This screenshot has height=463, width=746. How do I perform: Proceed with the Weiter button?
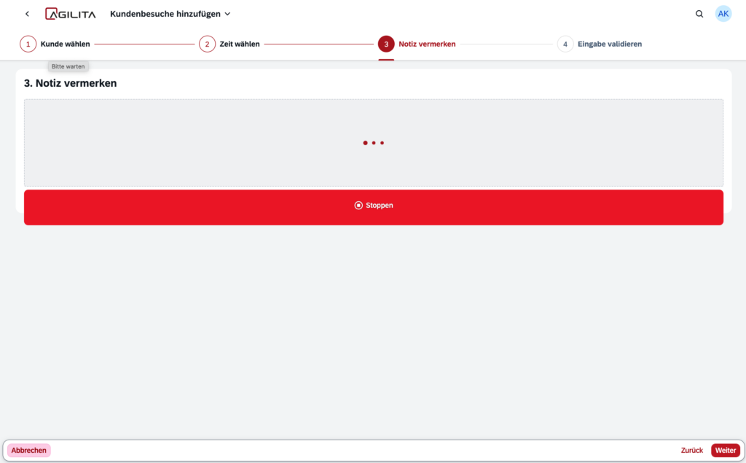(x=725, y=451)
